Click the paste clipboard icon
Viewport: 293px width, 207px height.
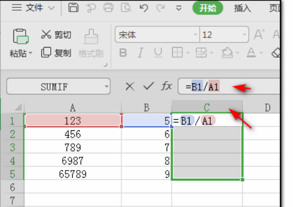pyautogui.click(x=21, y=36)
